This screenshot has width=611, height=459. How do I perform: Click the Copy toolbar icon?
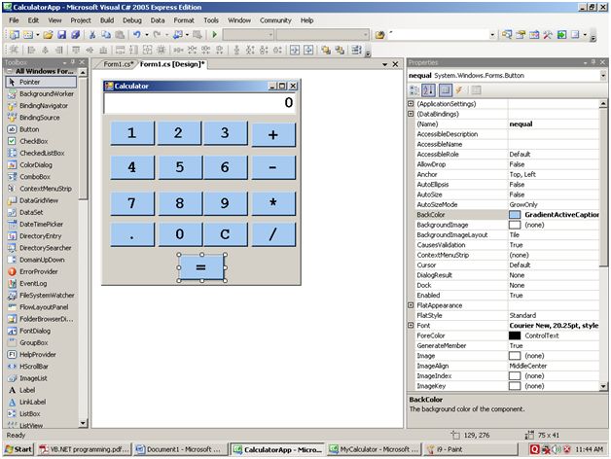coord(106,35)
